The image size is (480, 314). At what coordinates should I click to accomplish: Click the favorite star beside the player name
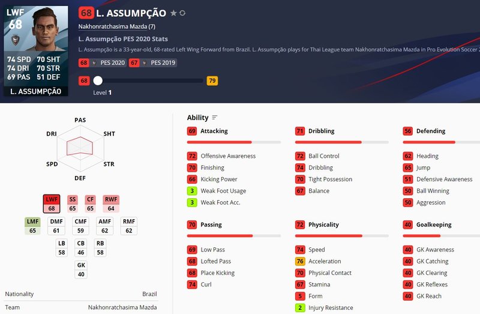pos(173,13)
